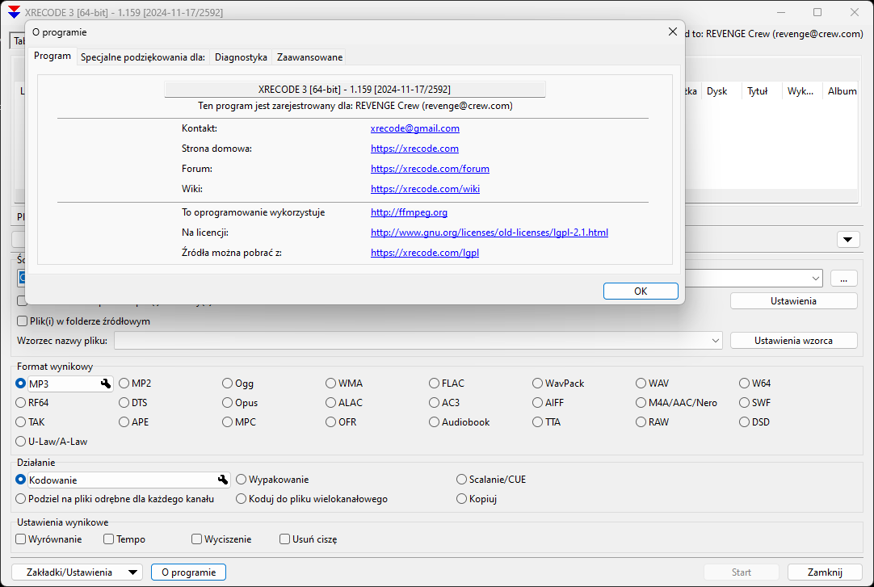The width and height of the screenshot is (874, 587).
Task: Switch to the Program tab
Action: pos(53,56)
